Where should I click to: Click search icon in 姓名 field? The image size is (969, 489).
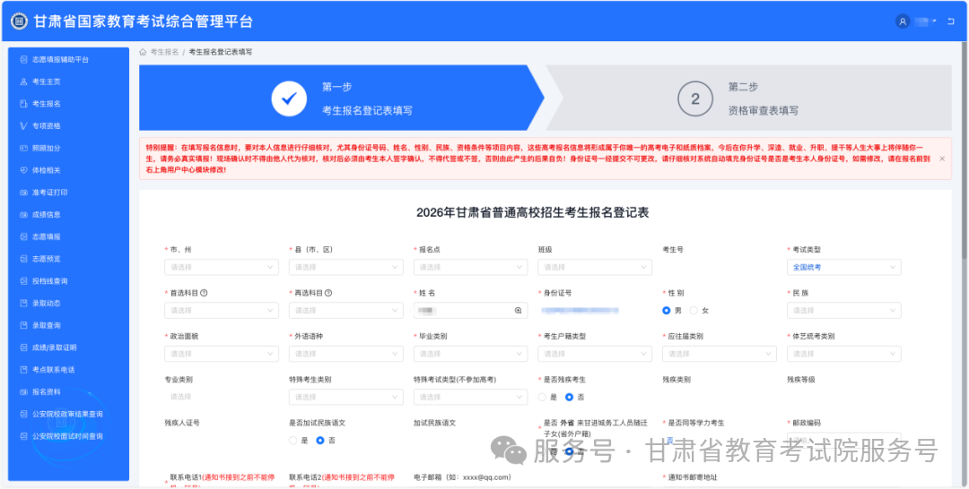pos(518,311)
